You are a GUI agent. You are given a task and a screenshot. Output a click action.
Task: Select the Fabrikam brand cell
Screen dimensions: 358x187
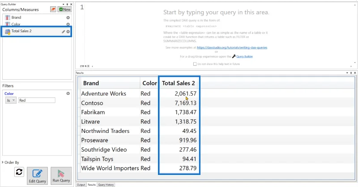(x=93, y=112)
